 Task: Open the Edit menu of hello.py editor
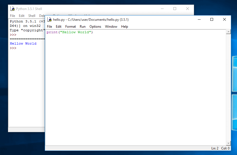point(59,27)
